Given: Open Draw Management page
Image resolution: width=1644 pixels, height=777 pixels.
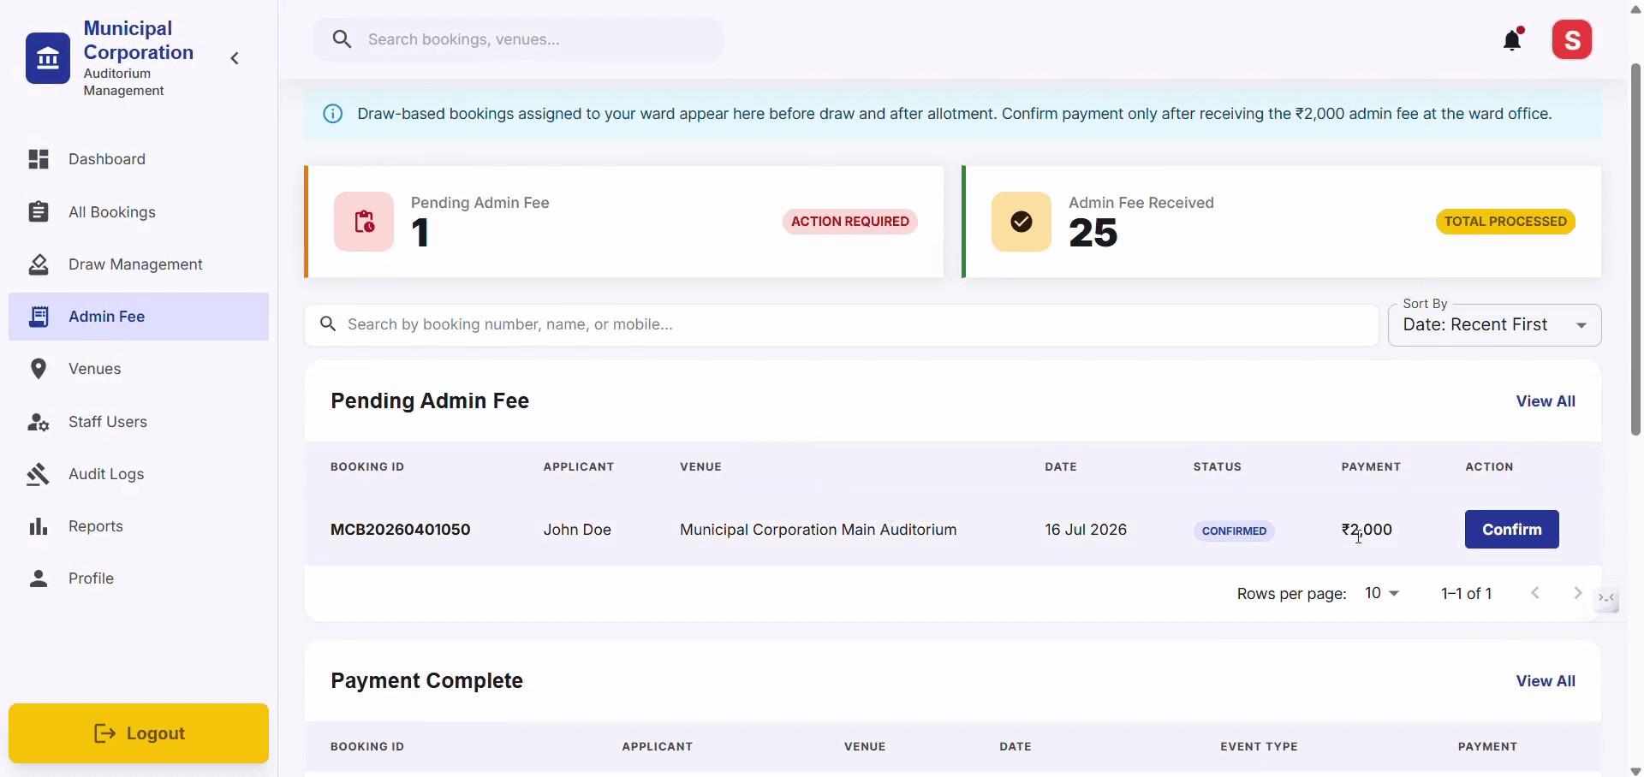Looking at the screenshot, I should pyautogui.click(x=139, y=264).
